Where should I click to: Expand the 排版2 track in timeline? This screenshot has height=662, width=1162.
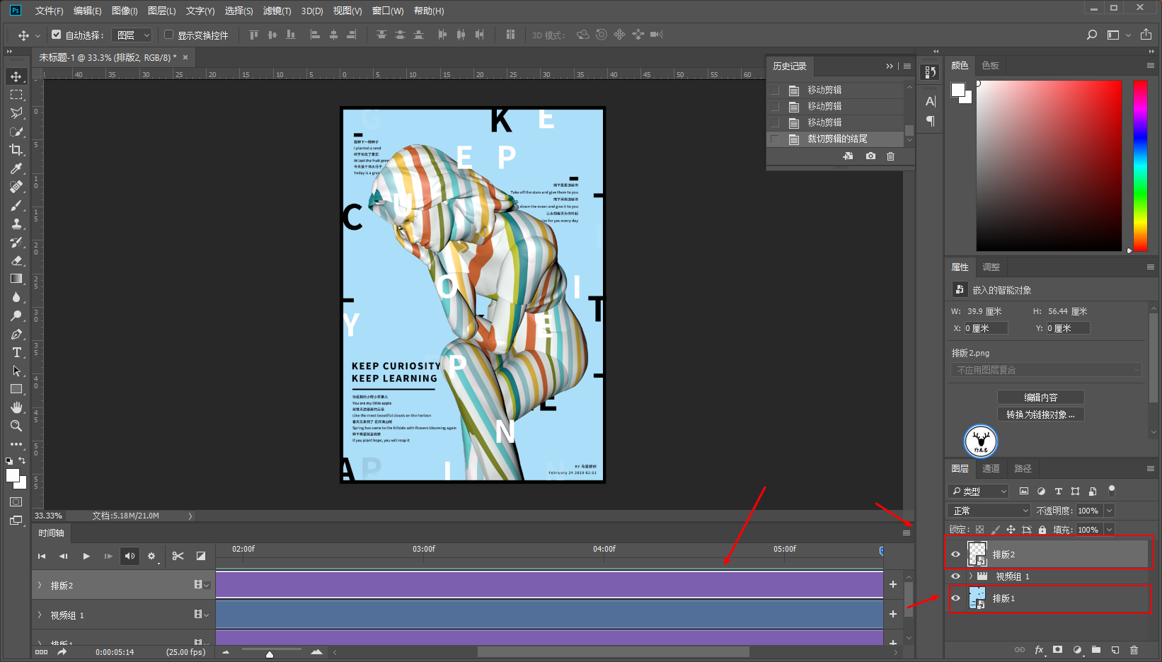[x=40, y=586]
